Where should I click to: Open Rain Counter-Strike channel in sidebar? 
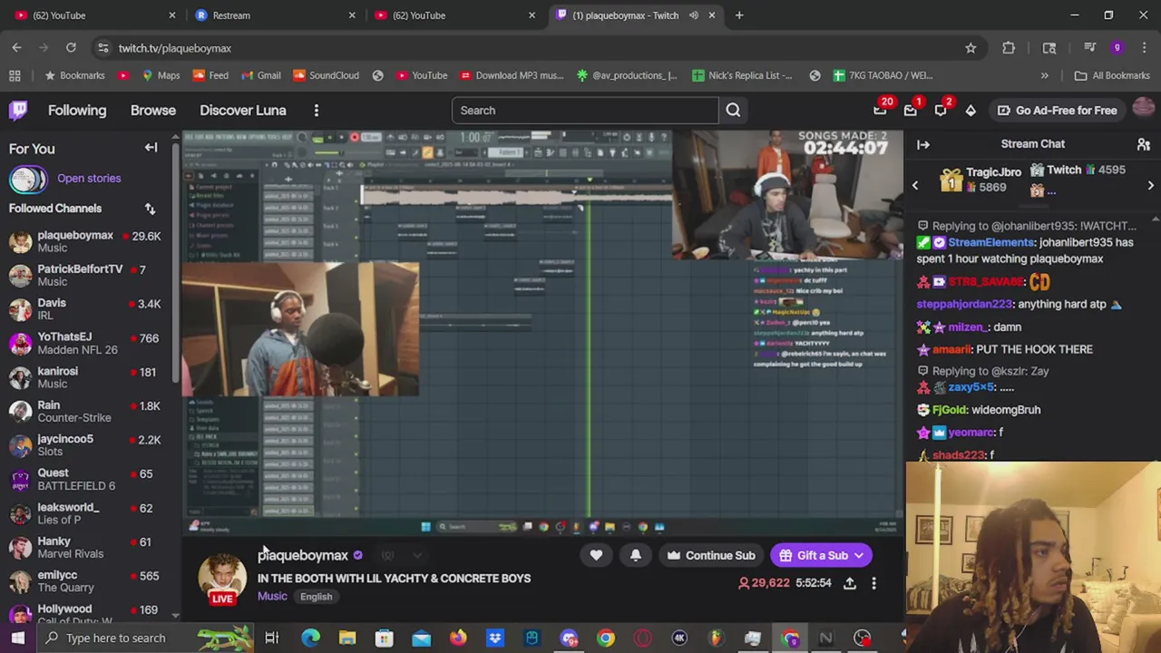pyautogui.click(x=86, y=411)
